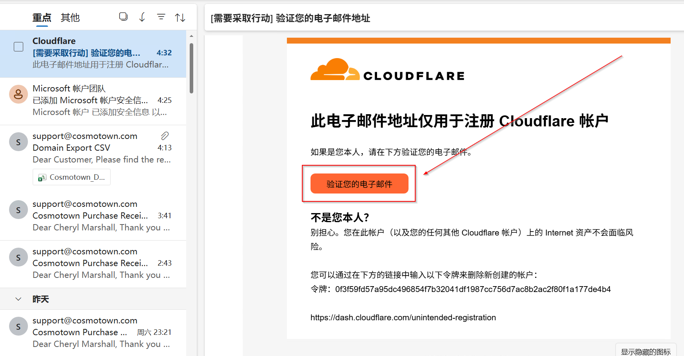This screenshot has height=356, width=684.
Task: Tick the checkbox beside the Cloudflare email
Action: tap(18, 47)
